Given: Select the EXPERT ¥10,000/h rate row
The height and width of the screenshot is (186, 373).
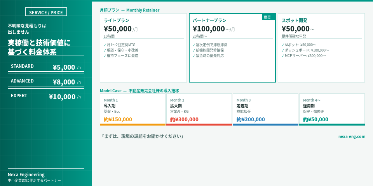Looking at the screenshot, I should click(46, 95).
